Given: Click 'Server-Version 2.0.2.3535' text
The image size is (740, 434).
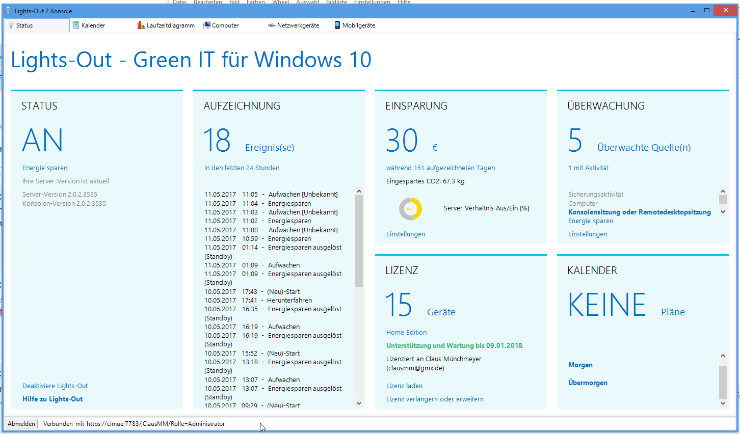Looking at the screenshot, I should 60,195.
